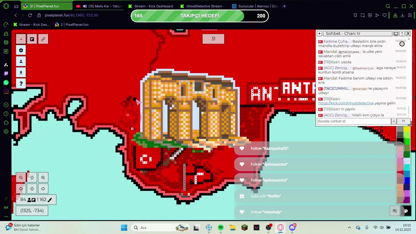Screen dimensions: 416x234
Task: Move the canvas down with the arrow button
Action: (x=32, y=189)
